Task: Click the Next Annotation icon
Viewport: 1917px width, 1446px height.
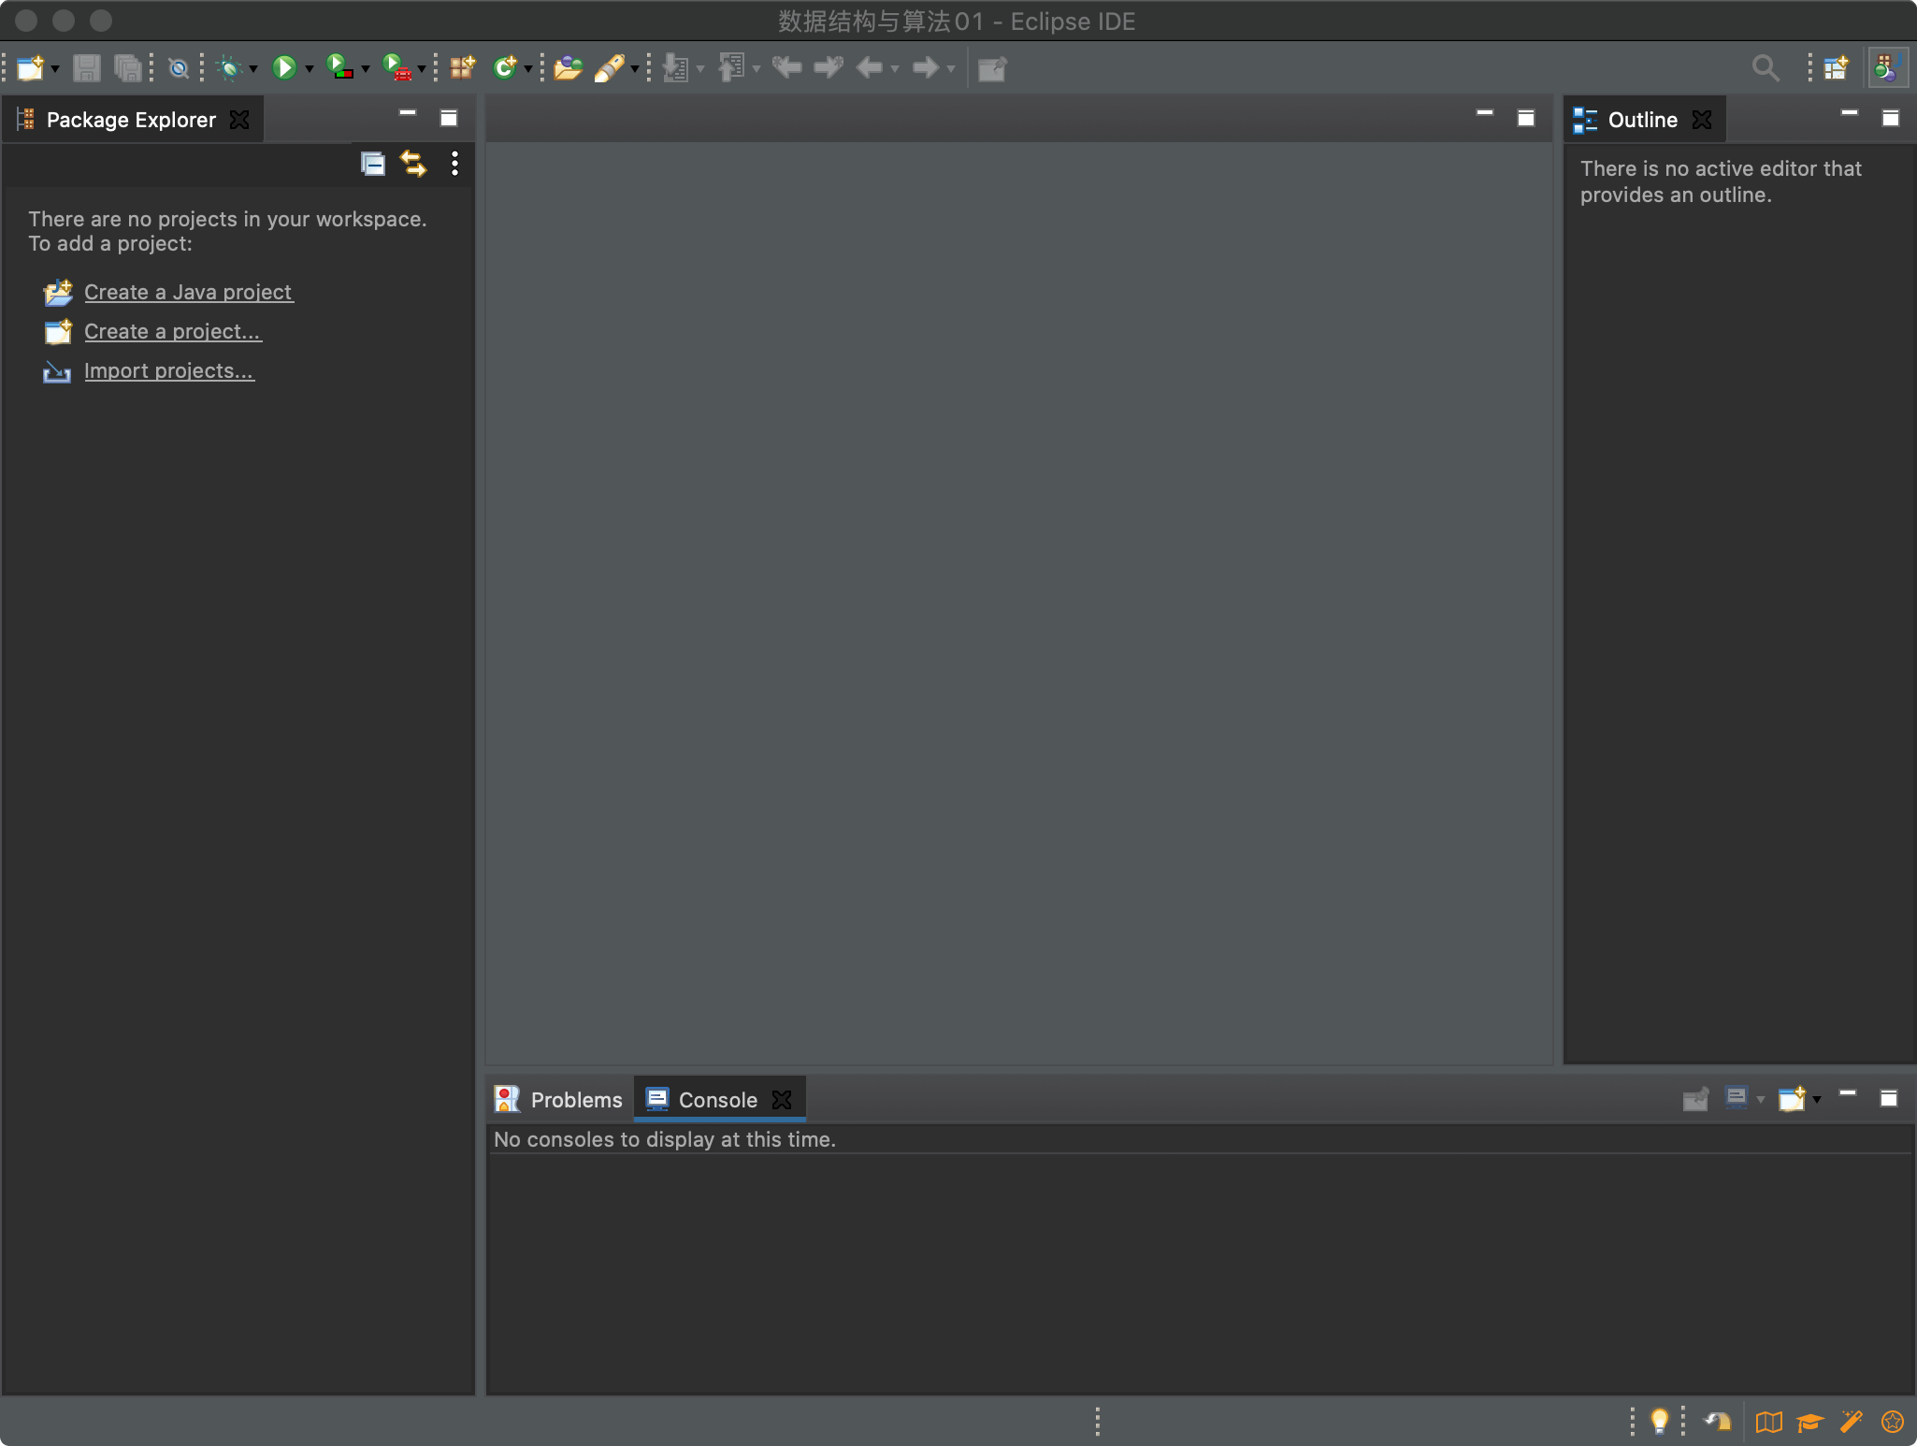Action: tap(676, 67)
